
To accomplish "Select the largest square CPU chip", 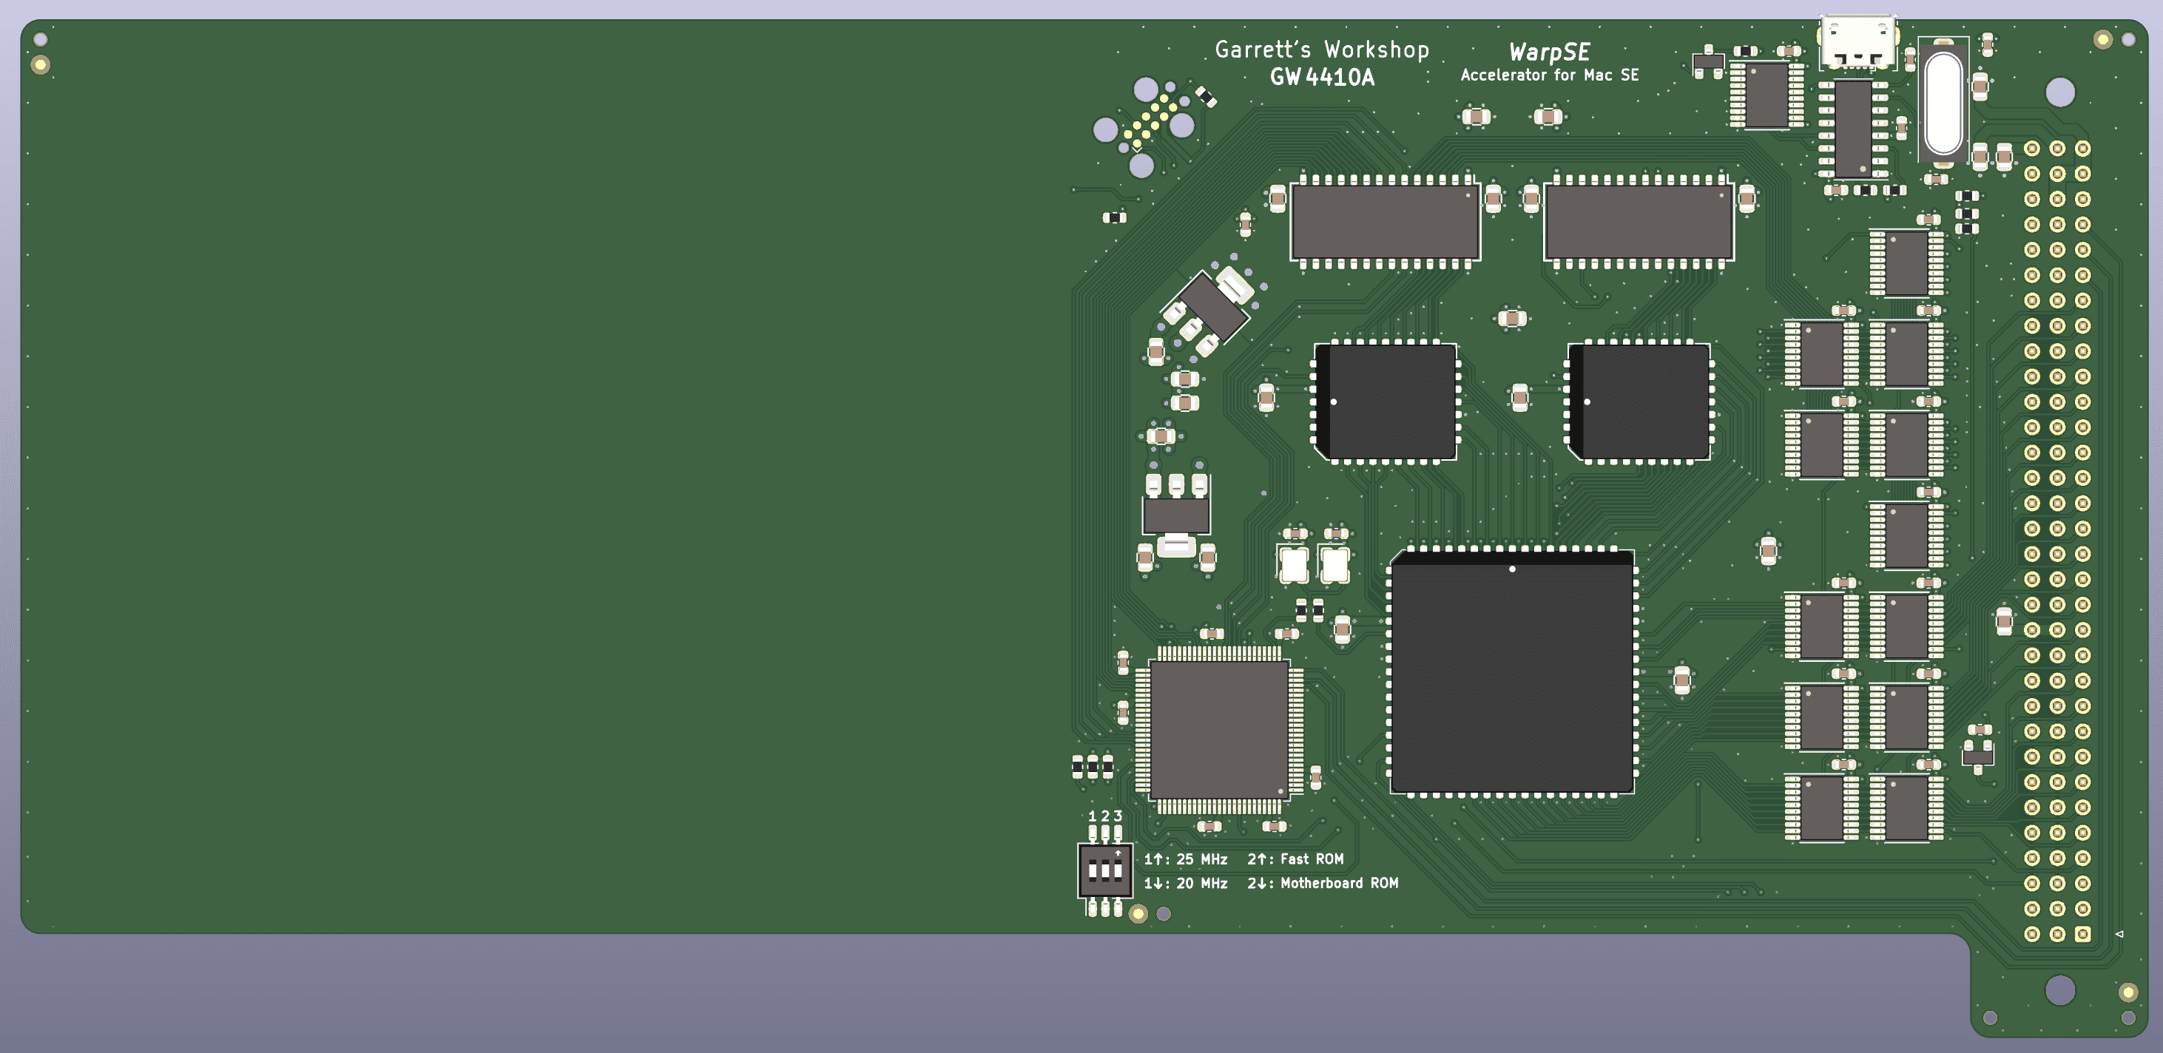I will [1512, 671].
